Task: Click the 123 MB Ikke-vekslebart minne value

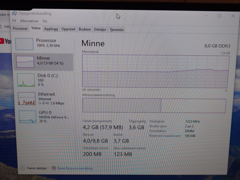Action: pyautogui.click(x=123, y=154)
